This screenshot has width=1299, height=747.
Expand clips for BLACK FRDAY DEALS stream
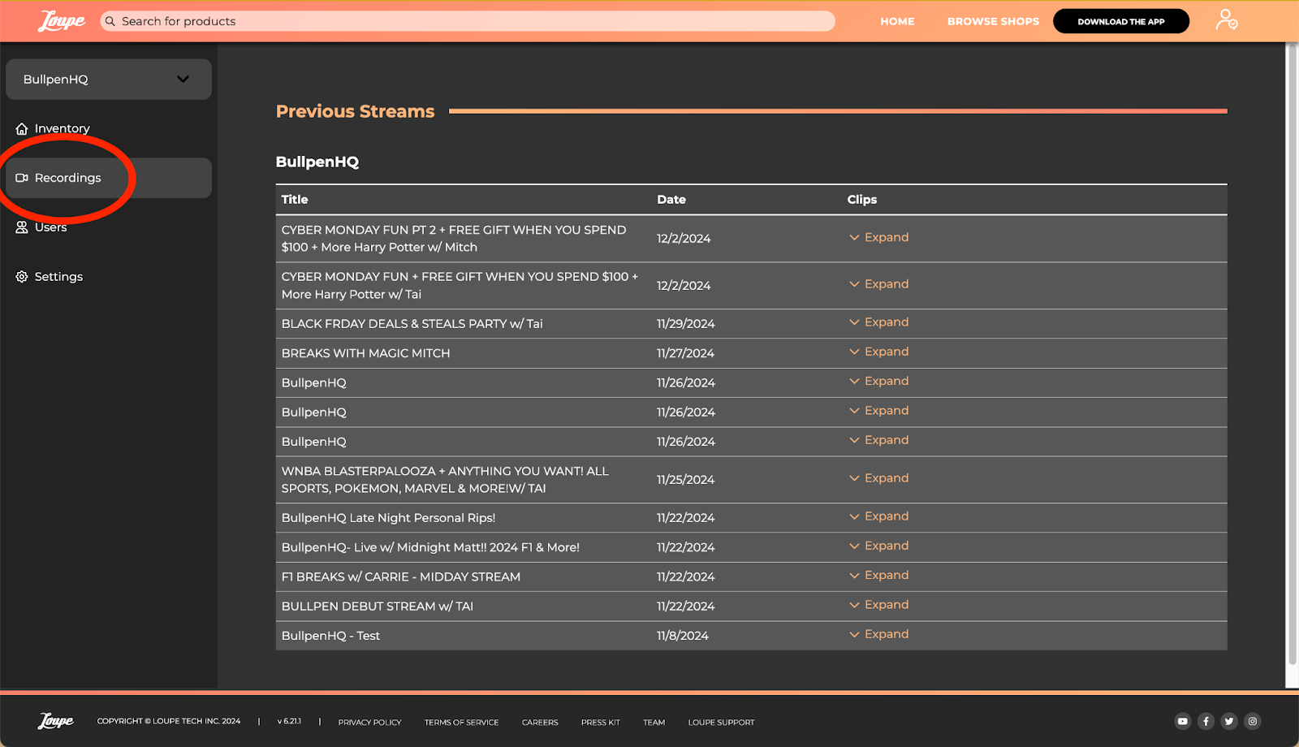pyautogui.click(x=878, y=322)
